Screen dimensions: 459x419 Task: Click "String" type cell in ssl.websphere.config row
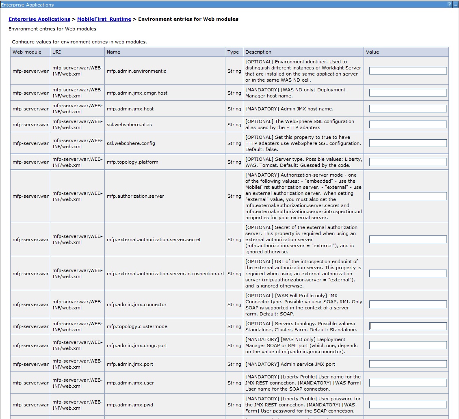coord(234,143)
